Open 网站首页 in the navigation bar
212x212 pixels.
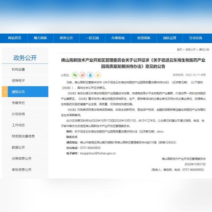[15, 38]
